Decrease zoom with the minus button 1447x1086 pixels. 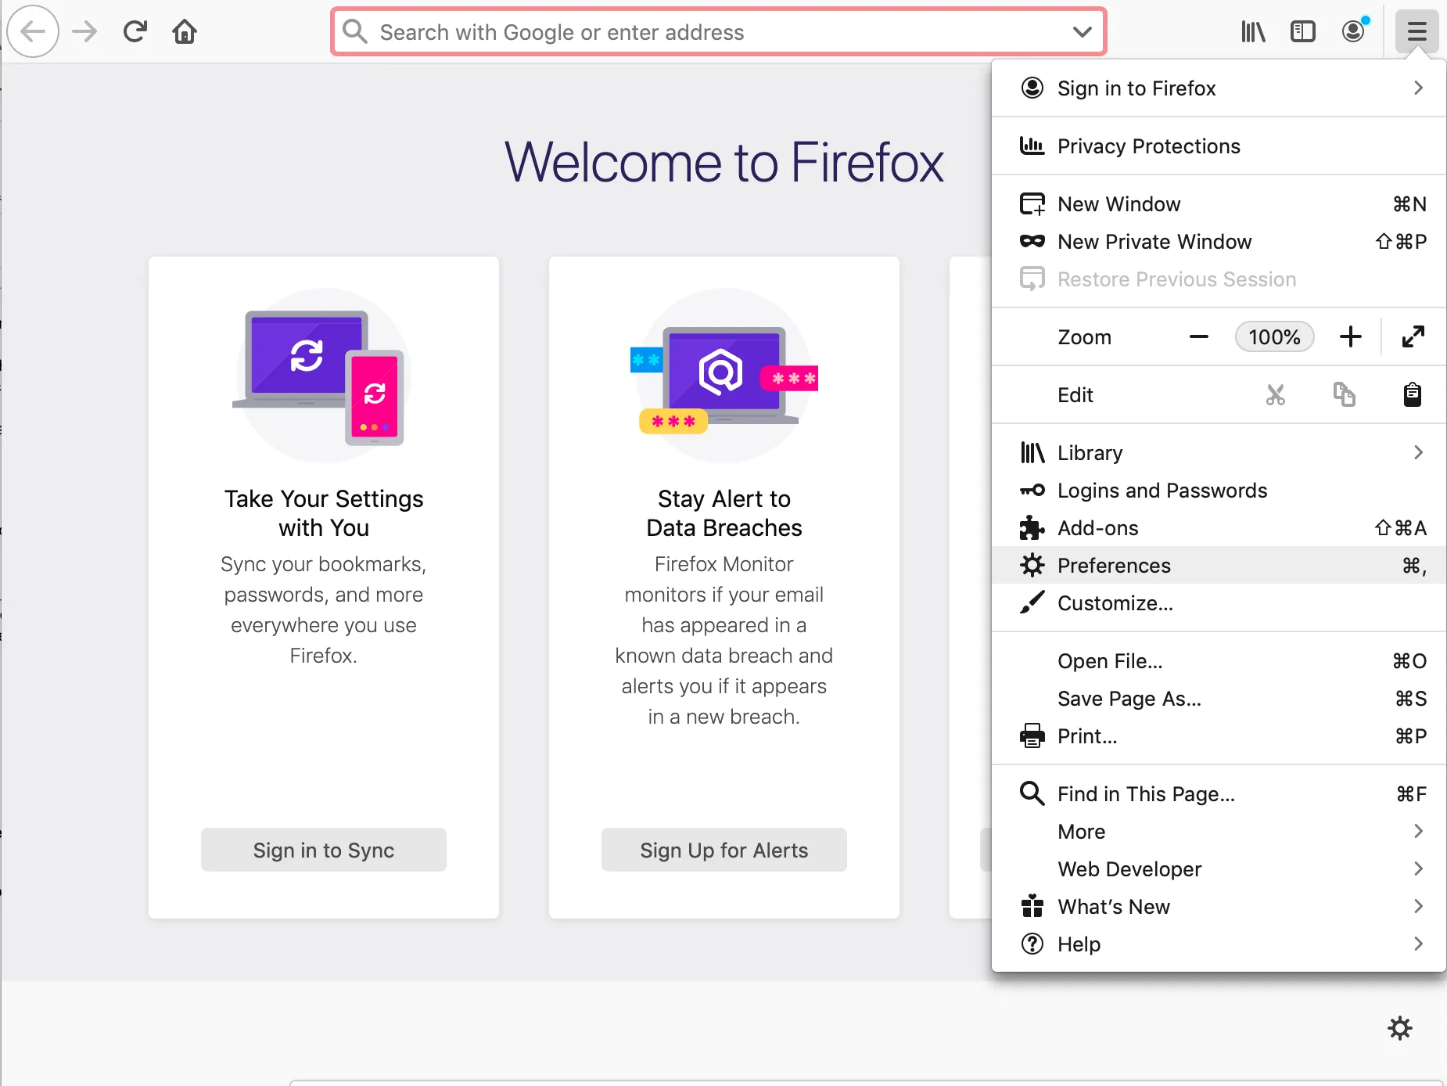tap(1198, 337)
